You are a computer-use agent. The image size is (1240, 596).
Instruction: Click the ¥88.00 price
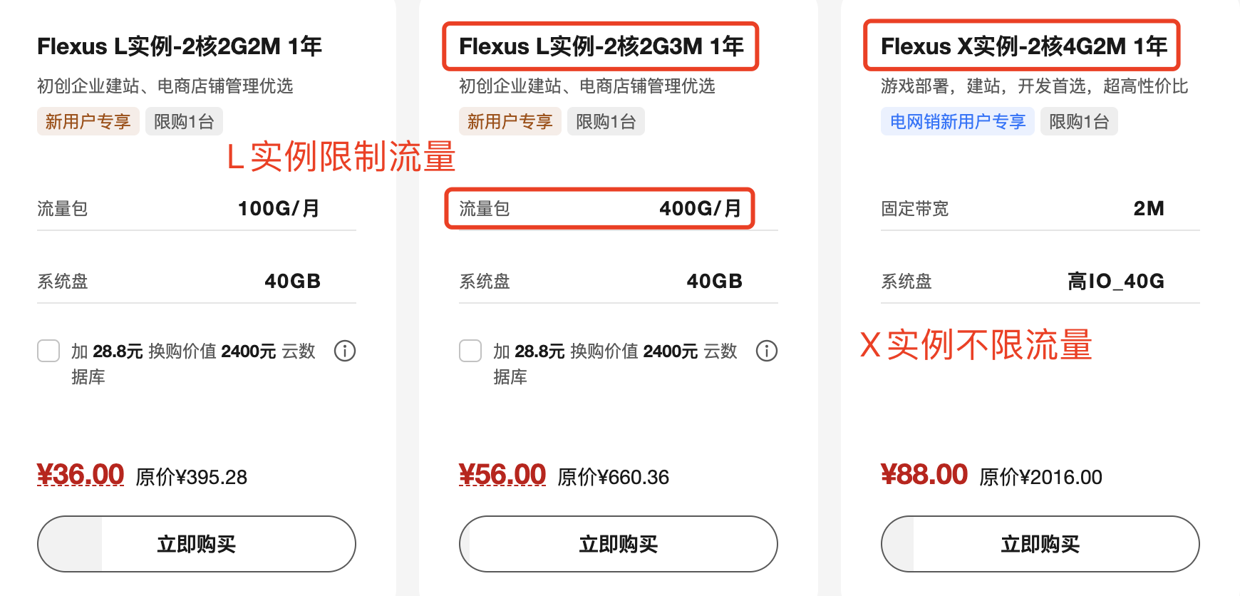pos(924,475)
